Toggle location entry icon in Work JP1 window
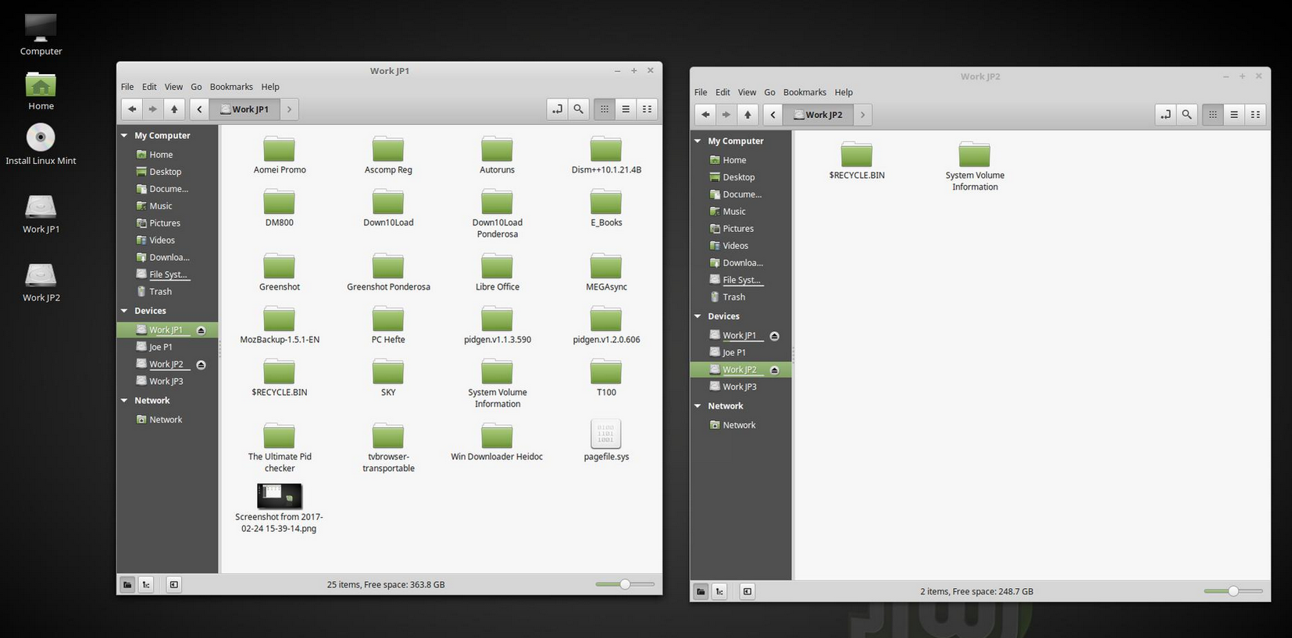Viewport: 1292px width, 638px height. (557, 109)
